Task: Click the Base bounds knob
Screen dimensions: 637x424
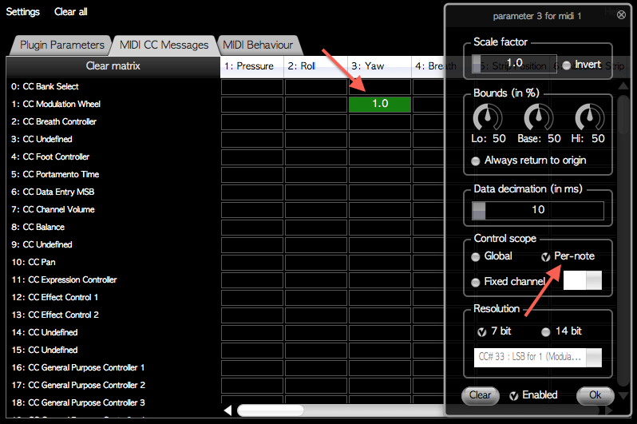Action: [539, 117]
